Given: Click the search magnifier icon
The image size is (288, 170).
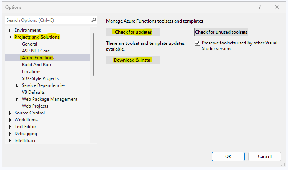Looking at the screenshot, I should (94, 20).
